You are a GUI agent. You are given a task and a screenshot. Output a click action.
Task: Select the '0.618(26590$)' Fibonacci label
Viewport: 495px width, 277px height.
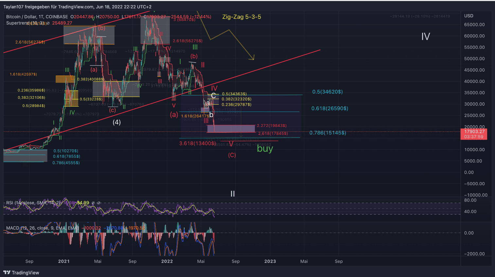click(330, 108)
